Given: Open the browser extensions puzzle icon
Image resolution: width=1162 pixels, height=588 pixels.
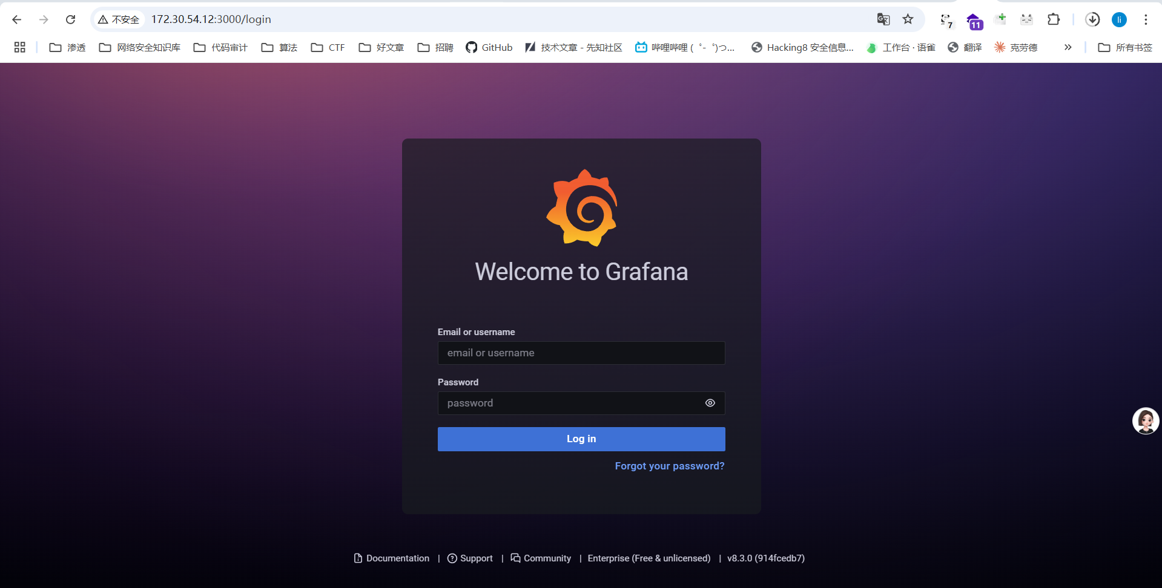Looking at the screenshot, I should click(1054, 19).
